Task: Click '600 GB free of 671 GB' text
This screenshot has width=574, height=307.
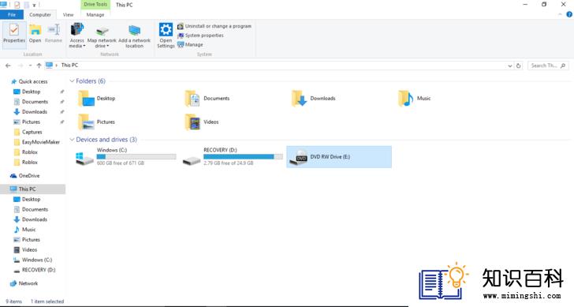Action: (x=121, y=163)
